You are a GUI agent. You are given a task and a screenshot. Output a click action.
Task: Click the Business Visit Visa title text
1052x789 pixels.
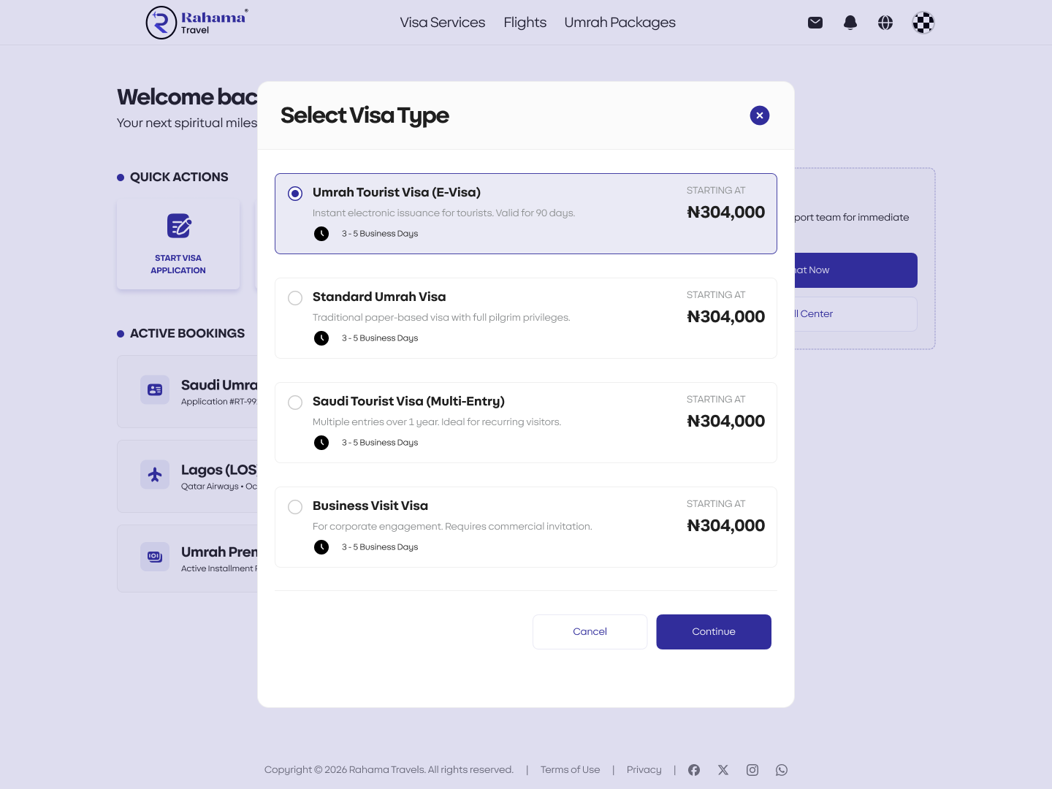(x=370, y=506)
